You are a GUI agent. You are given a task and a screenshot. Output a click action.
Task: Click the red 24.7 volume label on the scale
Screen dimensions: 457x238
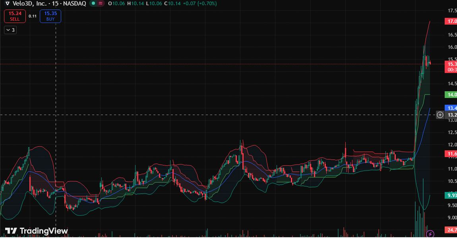451,230
